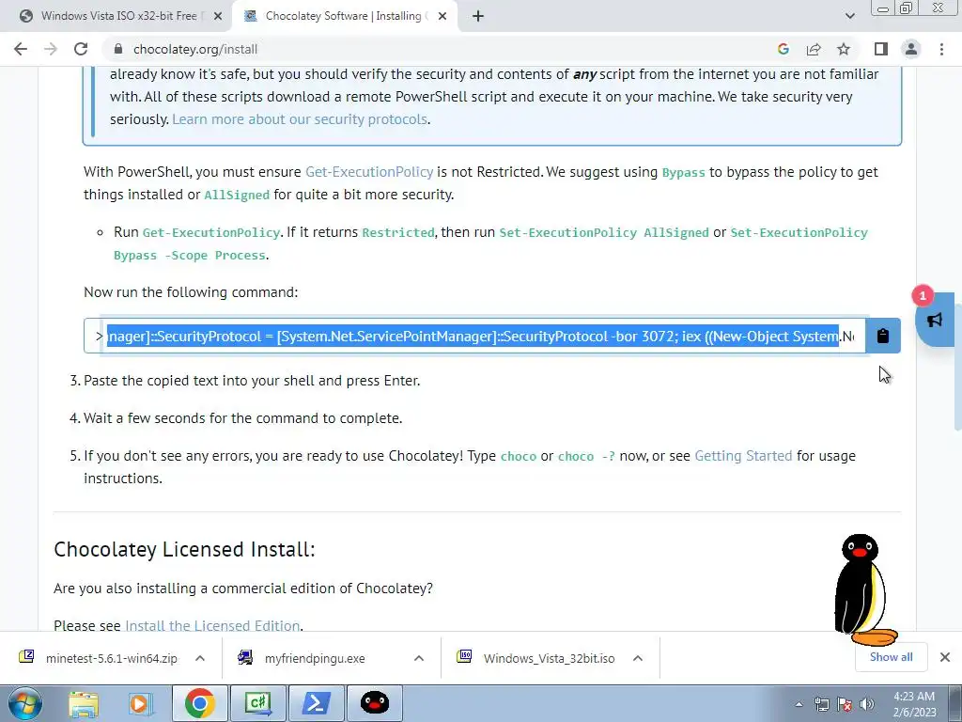Image resolution: width=962 pixels, height=722 pixels.
Task: Click the Pingu penguin character
Action: point(864,590)
